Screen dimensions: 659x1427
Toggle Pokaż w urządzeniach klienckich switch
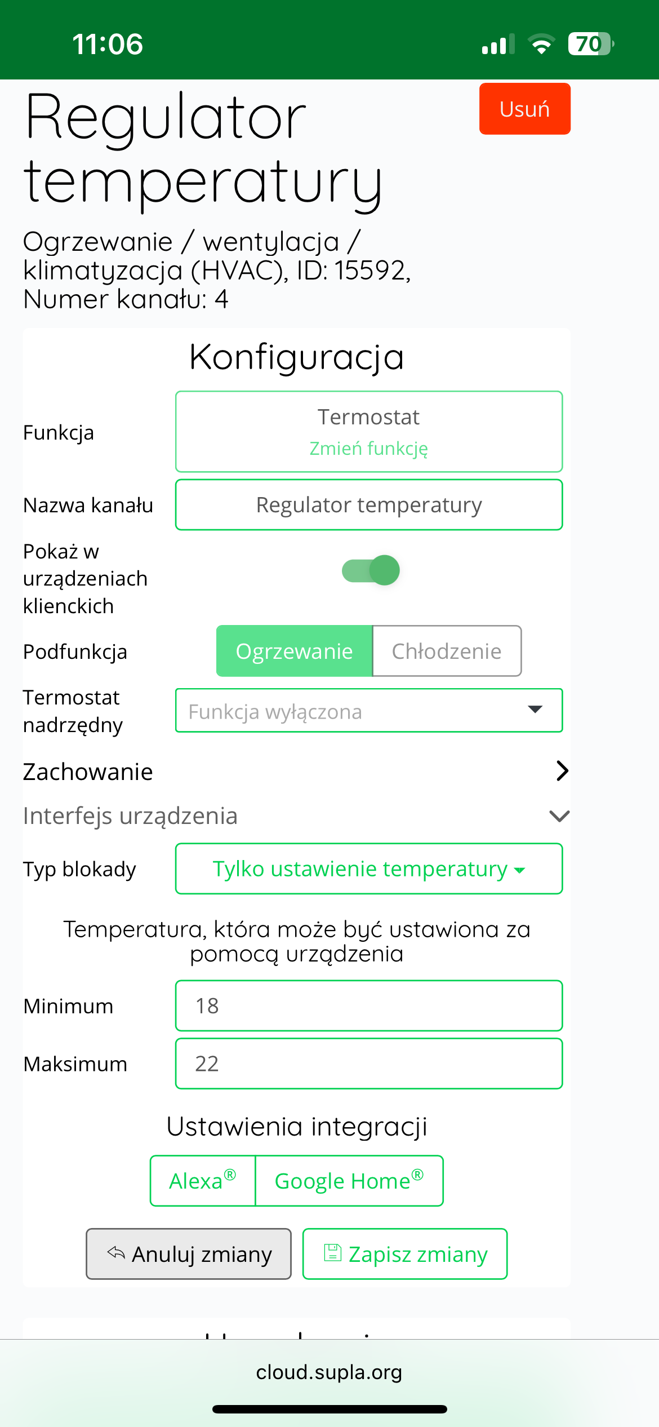[371, 570]
